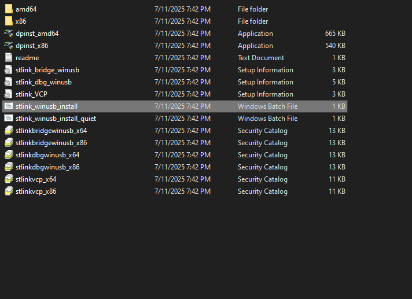Select the stlink_winusb_install_quiet batch icon
Image resolution: width=412 pixels, height=299 pixels.
[9, 119]
